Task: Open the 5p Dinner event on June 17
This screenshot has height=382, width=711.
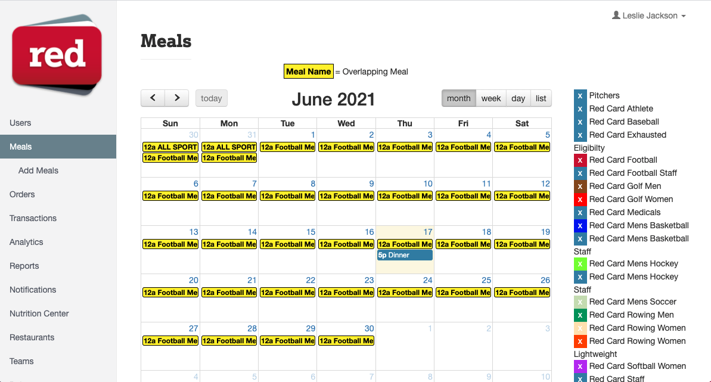Action: pyautogui.click(x=405, y=255)
